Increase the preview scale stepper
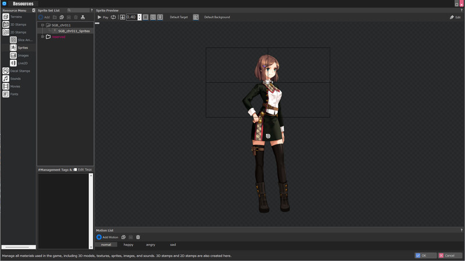The height and width of the screenshot is (261, 465). [139, 16]
